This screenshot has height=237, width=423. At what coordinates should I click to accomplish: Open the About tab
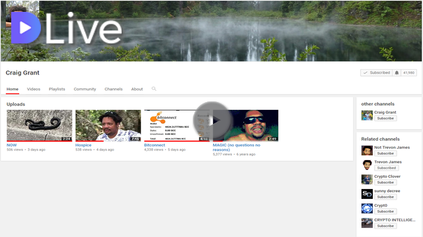coord(137,89)
